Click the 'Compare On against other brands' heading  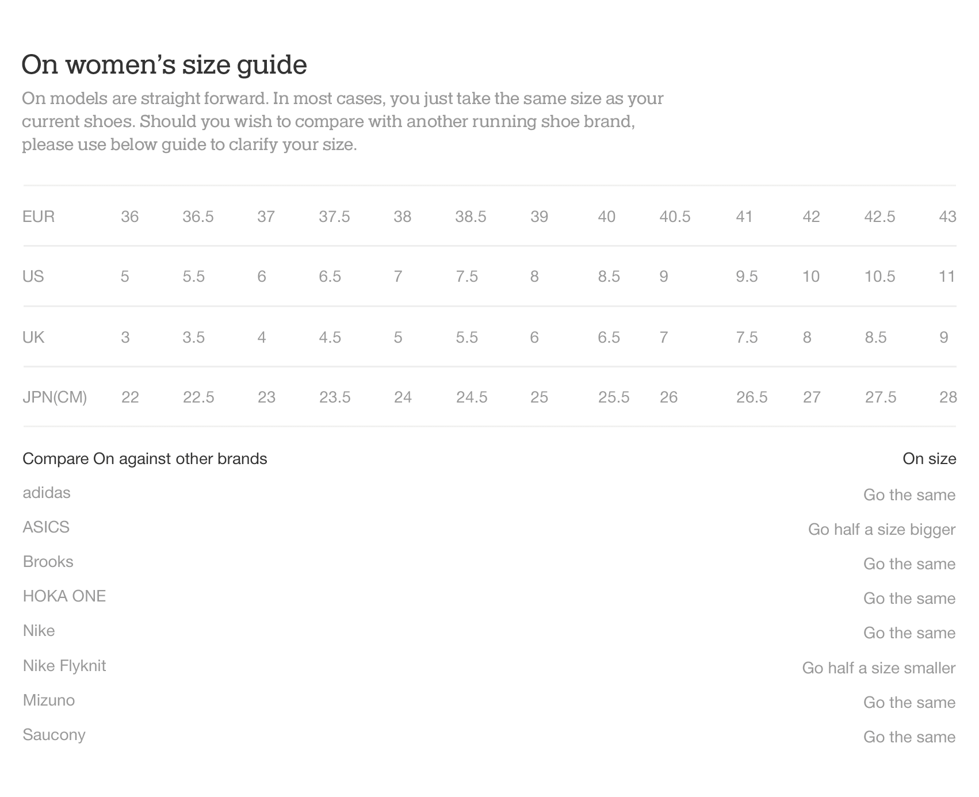pos(145,459)
